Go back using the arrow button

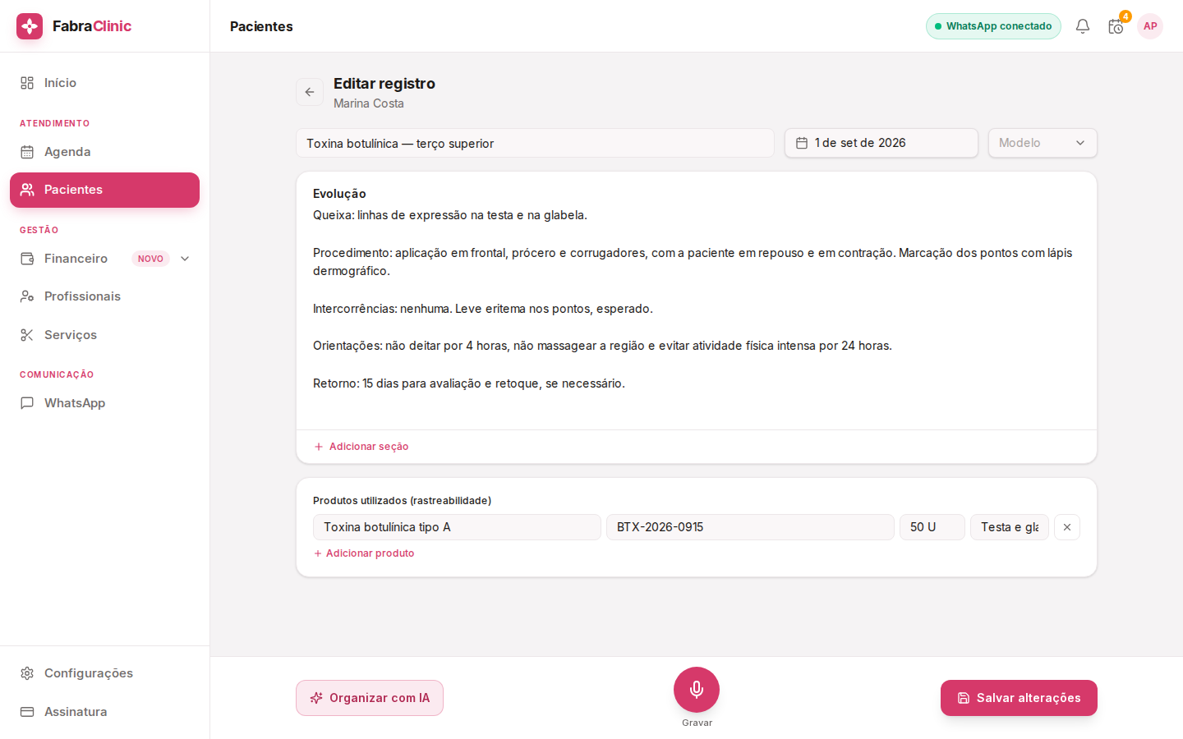310,92
